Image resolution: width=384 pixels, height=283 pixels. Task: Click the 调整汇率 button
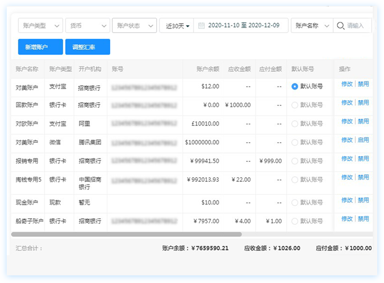click(x=87, y=47)
